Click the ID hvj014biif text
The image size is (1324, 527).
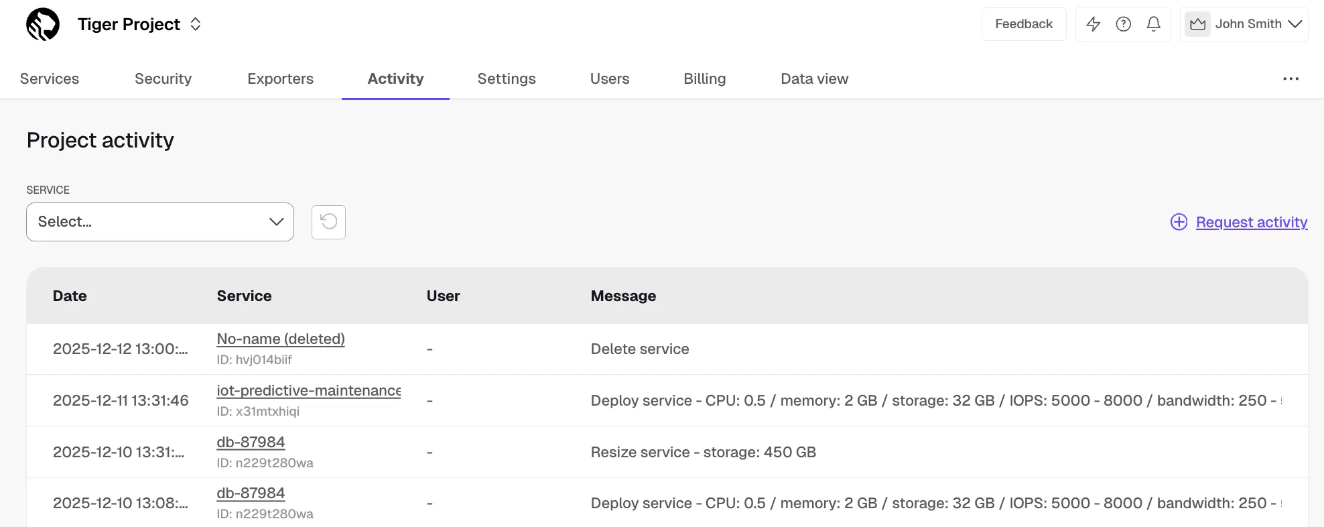(255, 360)
